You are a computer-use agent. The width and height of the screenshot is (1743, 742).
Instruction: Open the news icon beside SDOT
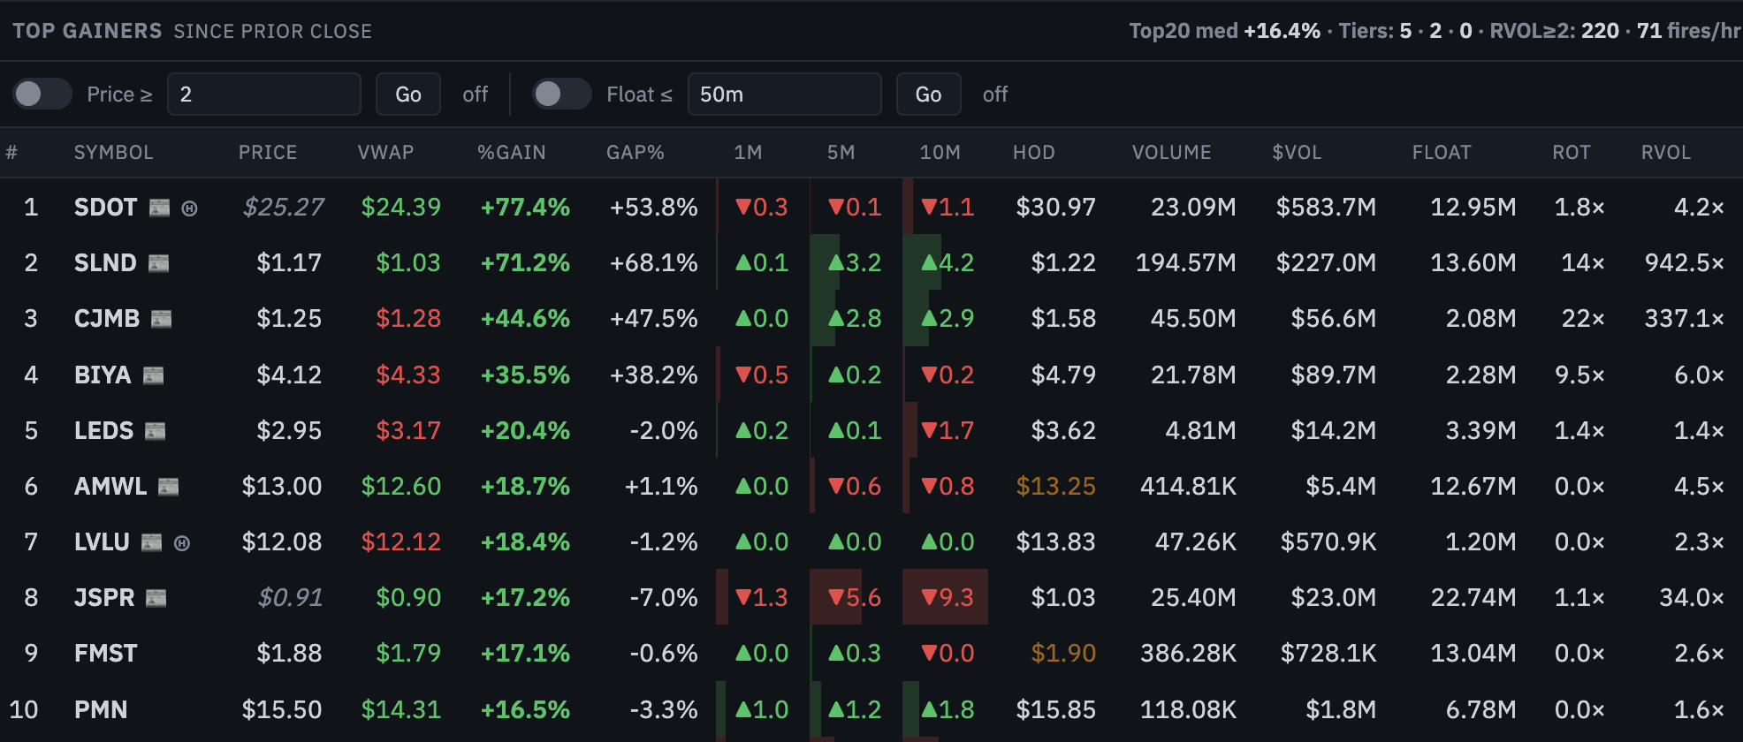tap(159, 208)
